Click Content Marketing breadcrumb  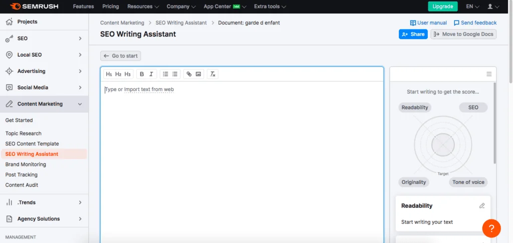click(x=122, y=23)
